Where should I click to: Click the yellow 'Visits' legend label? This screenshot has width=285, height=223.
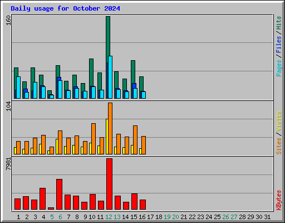[x=279, y=122]
